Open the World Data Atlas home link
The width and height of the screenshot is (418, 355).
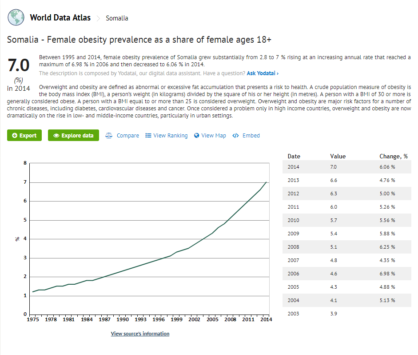point(60,18)
